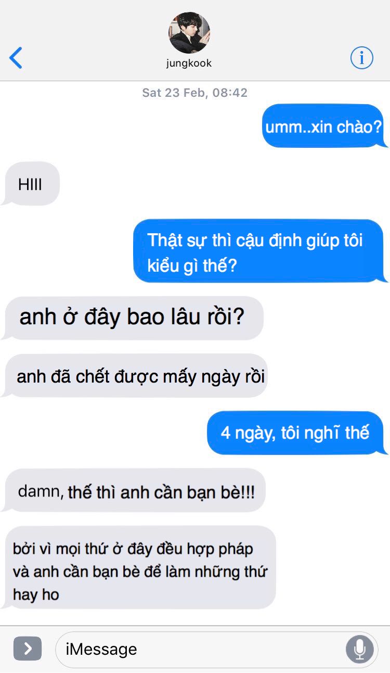The height and width of the screenshot is (673, 390).
Task: Tap the 'Sat 23 Feb, 08:42' timestamp
Action: (195, 93)
